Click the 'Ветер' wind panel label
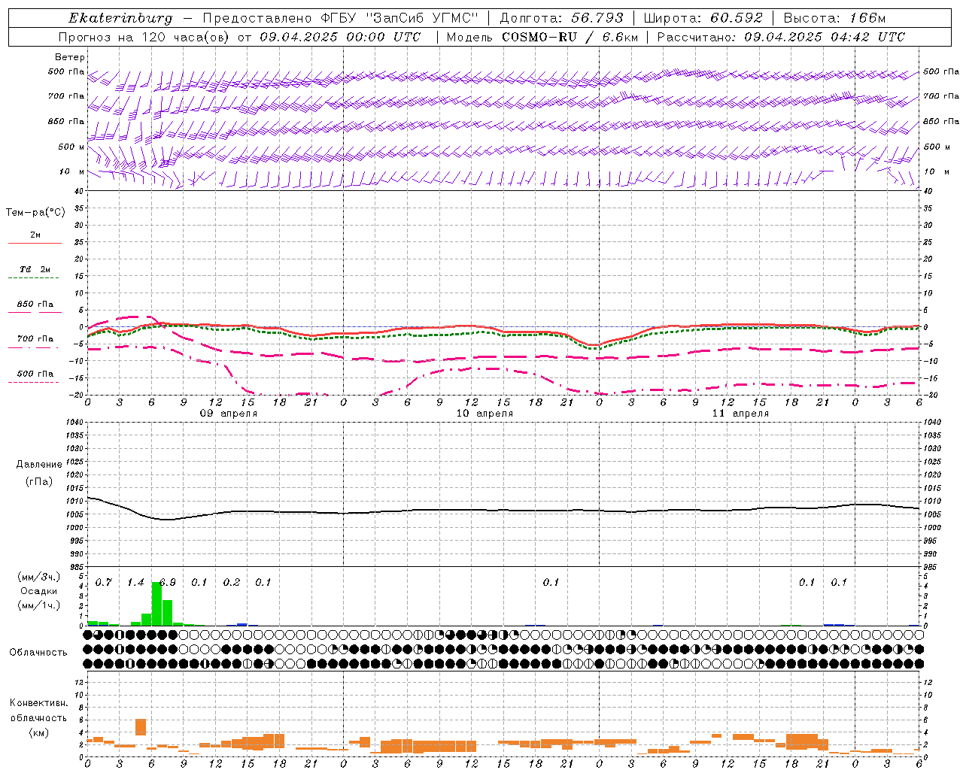The width and height of the screenshot is (963, 770). coord(70,57)
